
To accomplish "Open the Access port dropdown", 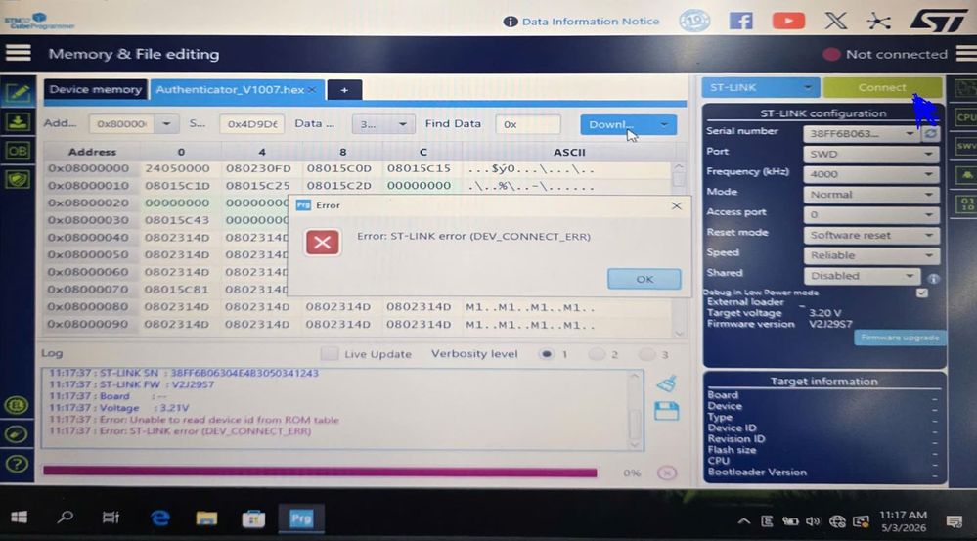I will tap(870, 215).
